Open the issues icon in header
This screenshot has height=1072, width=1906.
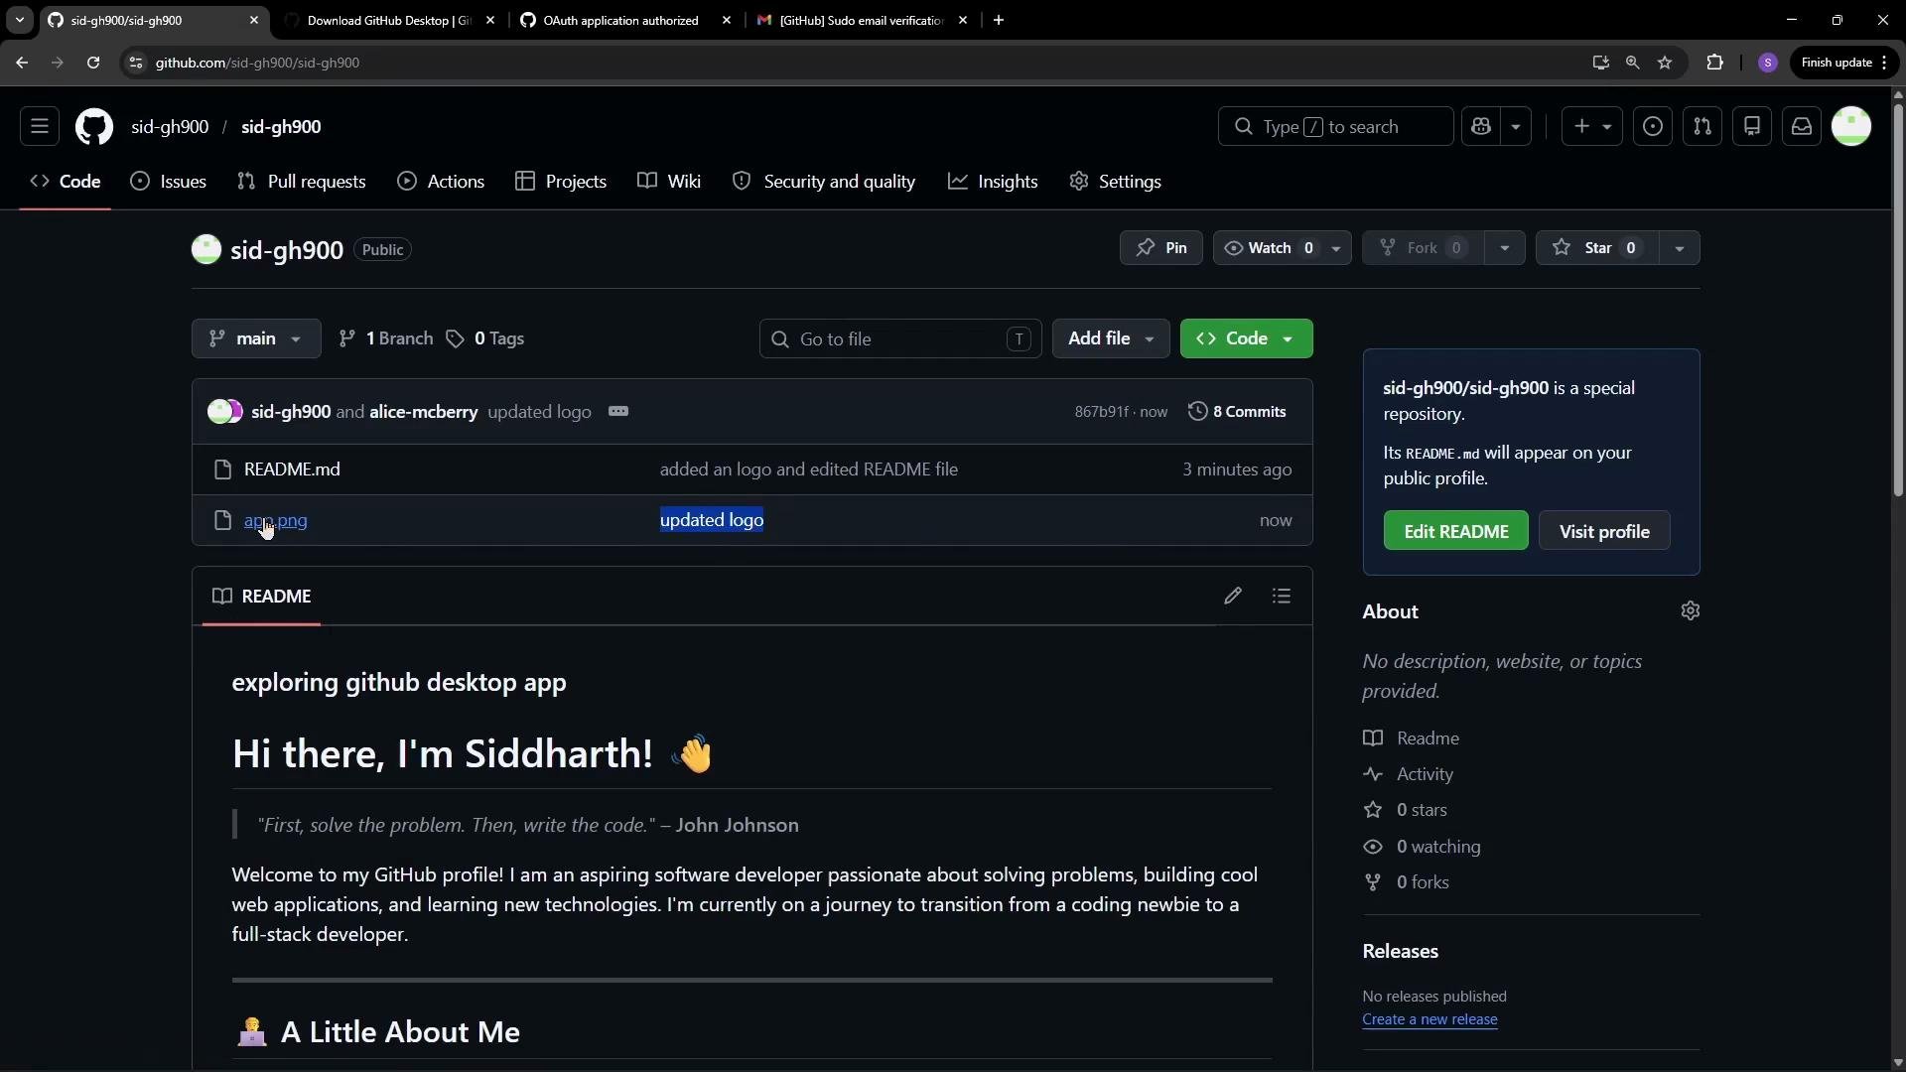click(1653, 126)
